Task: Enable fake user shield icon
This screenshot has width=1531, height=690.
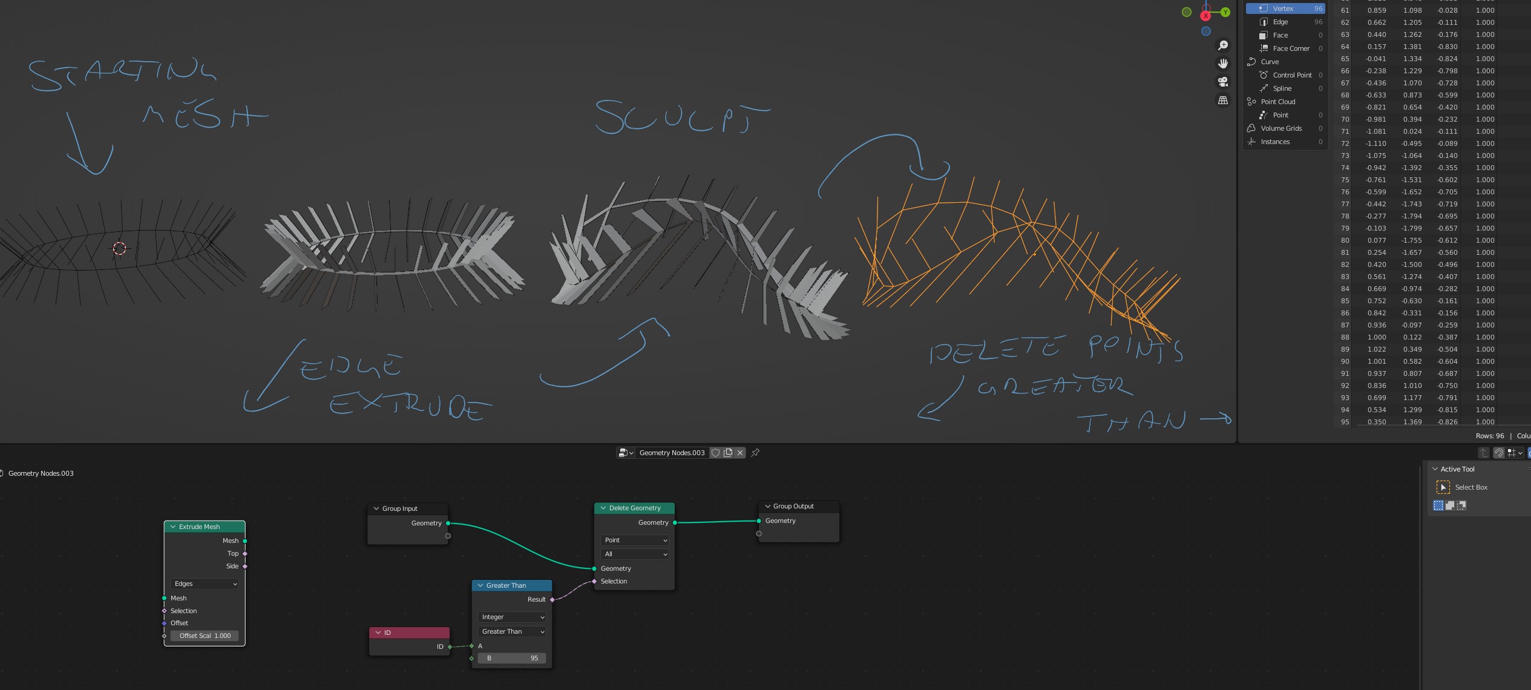Action: coord(716,453)
